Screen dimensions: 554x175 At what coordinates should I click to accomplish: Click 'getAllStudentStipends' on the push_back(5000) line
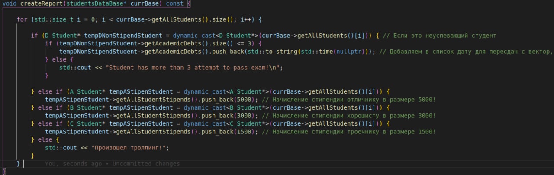pyautogui.click(x=153, y=101)
